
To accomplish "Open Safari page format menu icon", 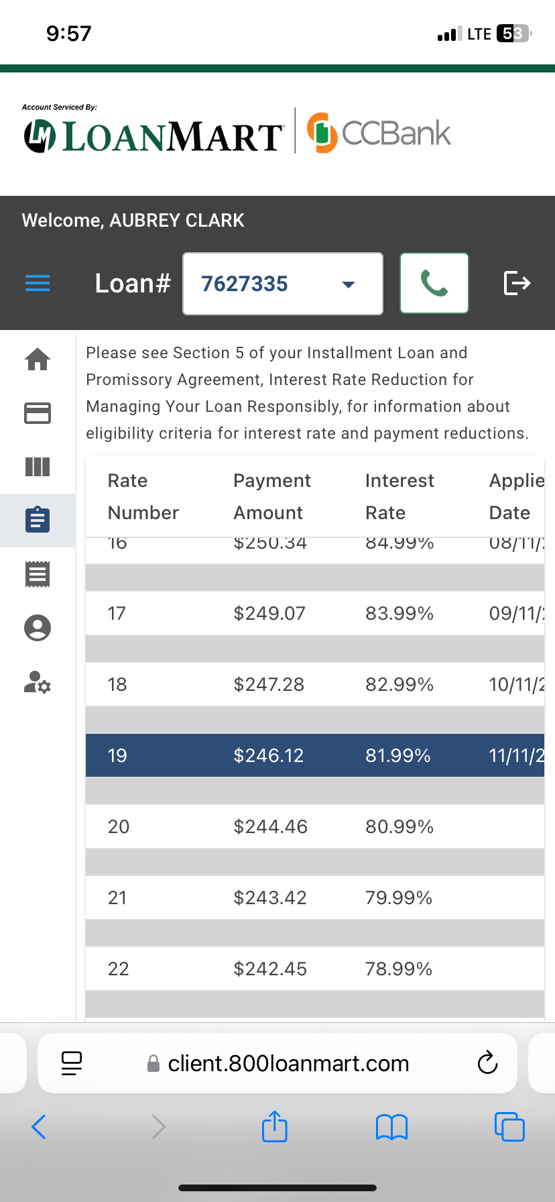I will (x=72, y=1063).
